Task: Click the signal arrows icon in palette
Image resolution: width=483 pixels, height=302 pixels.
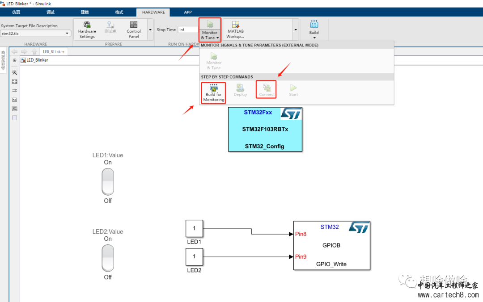Action: coord(14,91)
